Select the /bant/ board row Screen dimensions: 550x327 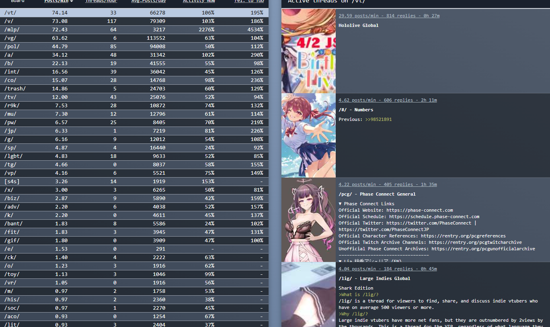[134, 224]
